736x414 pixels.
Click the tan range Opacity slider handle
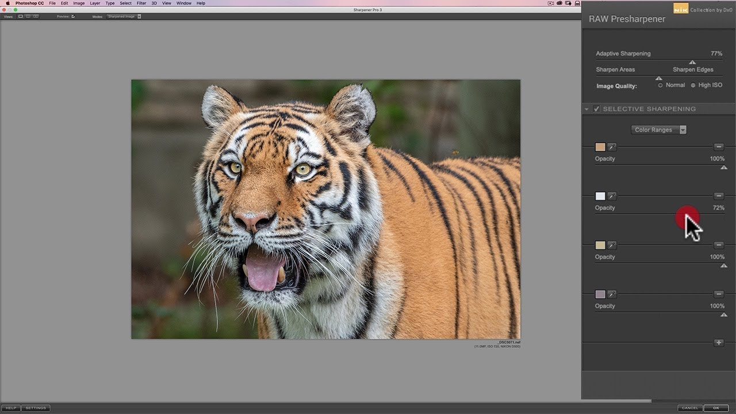724,167
